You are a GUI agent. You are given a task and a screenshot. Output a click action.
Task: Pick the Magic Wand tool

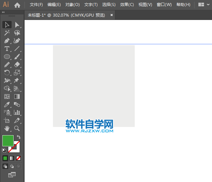pos(7,33)
